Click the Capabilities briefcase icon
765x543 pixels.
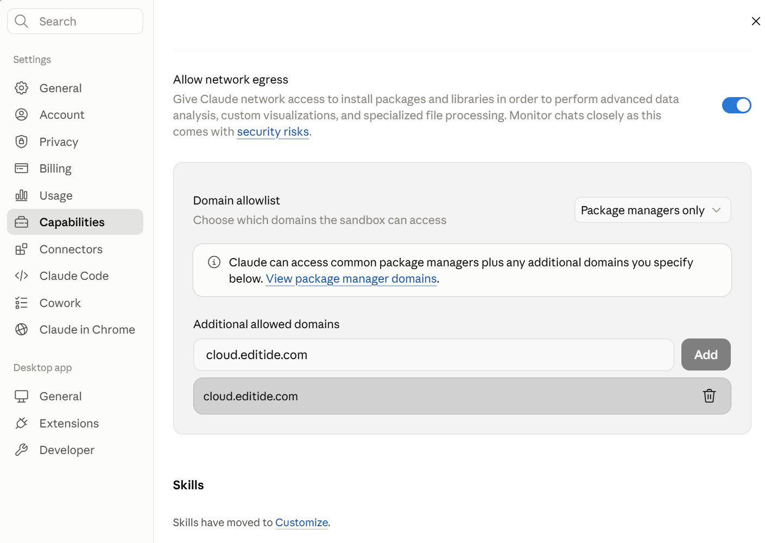point(21,222)
